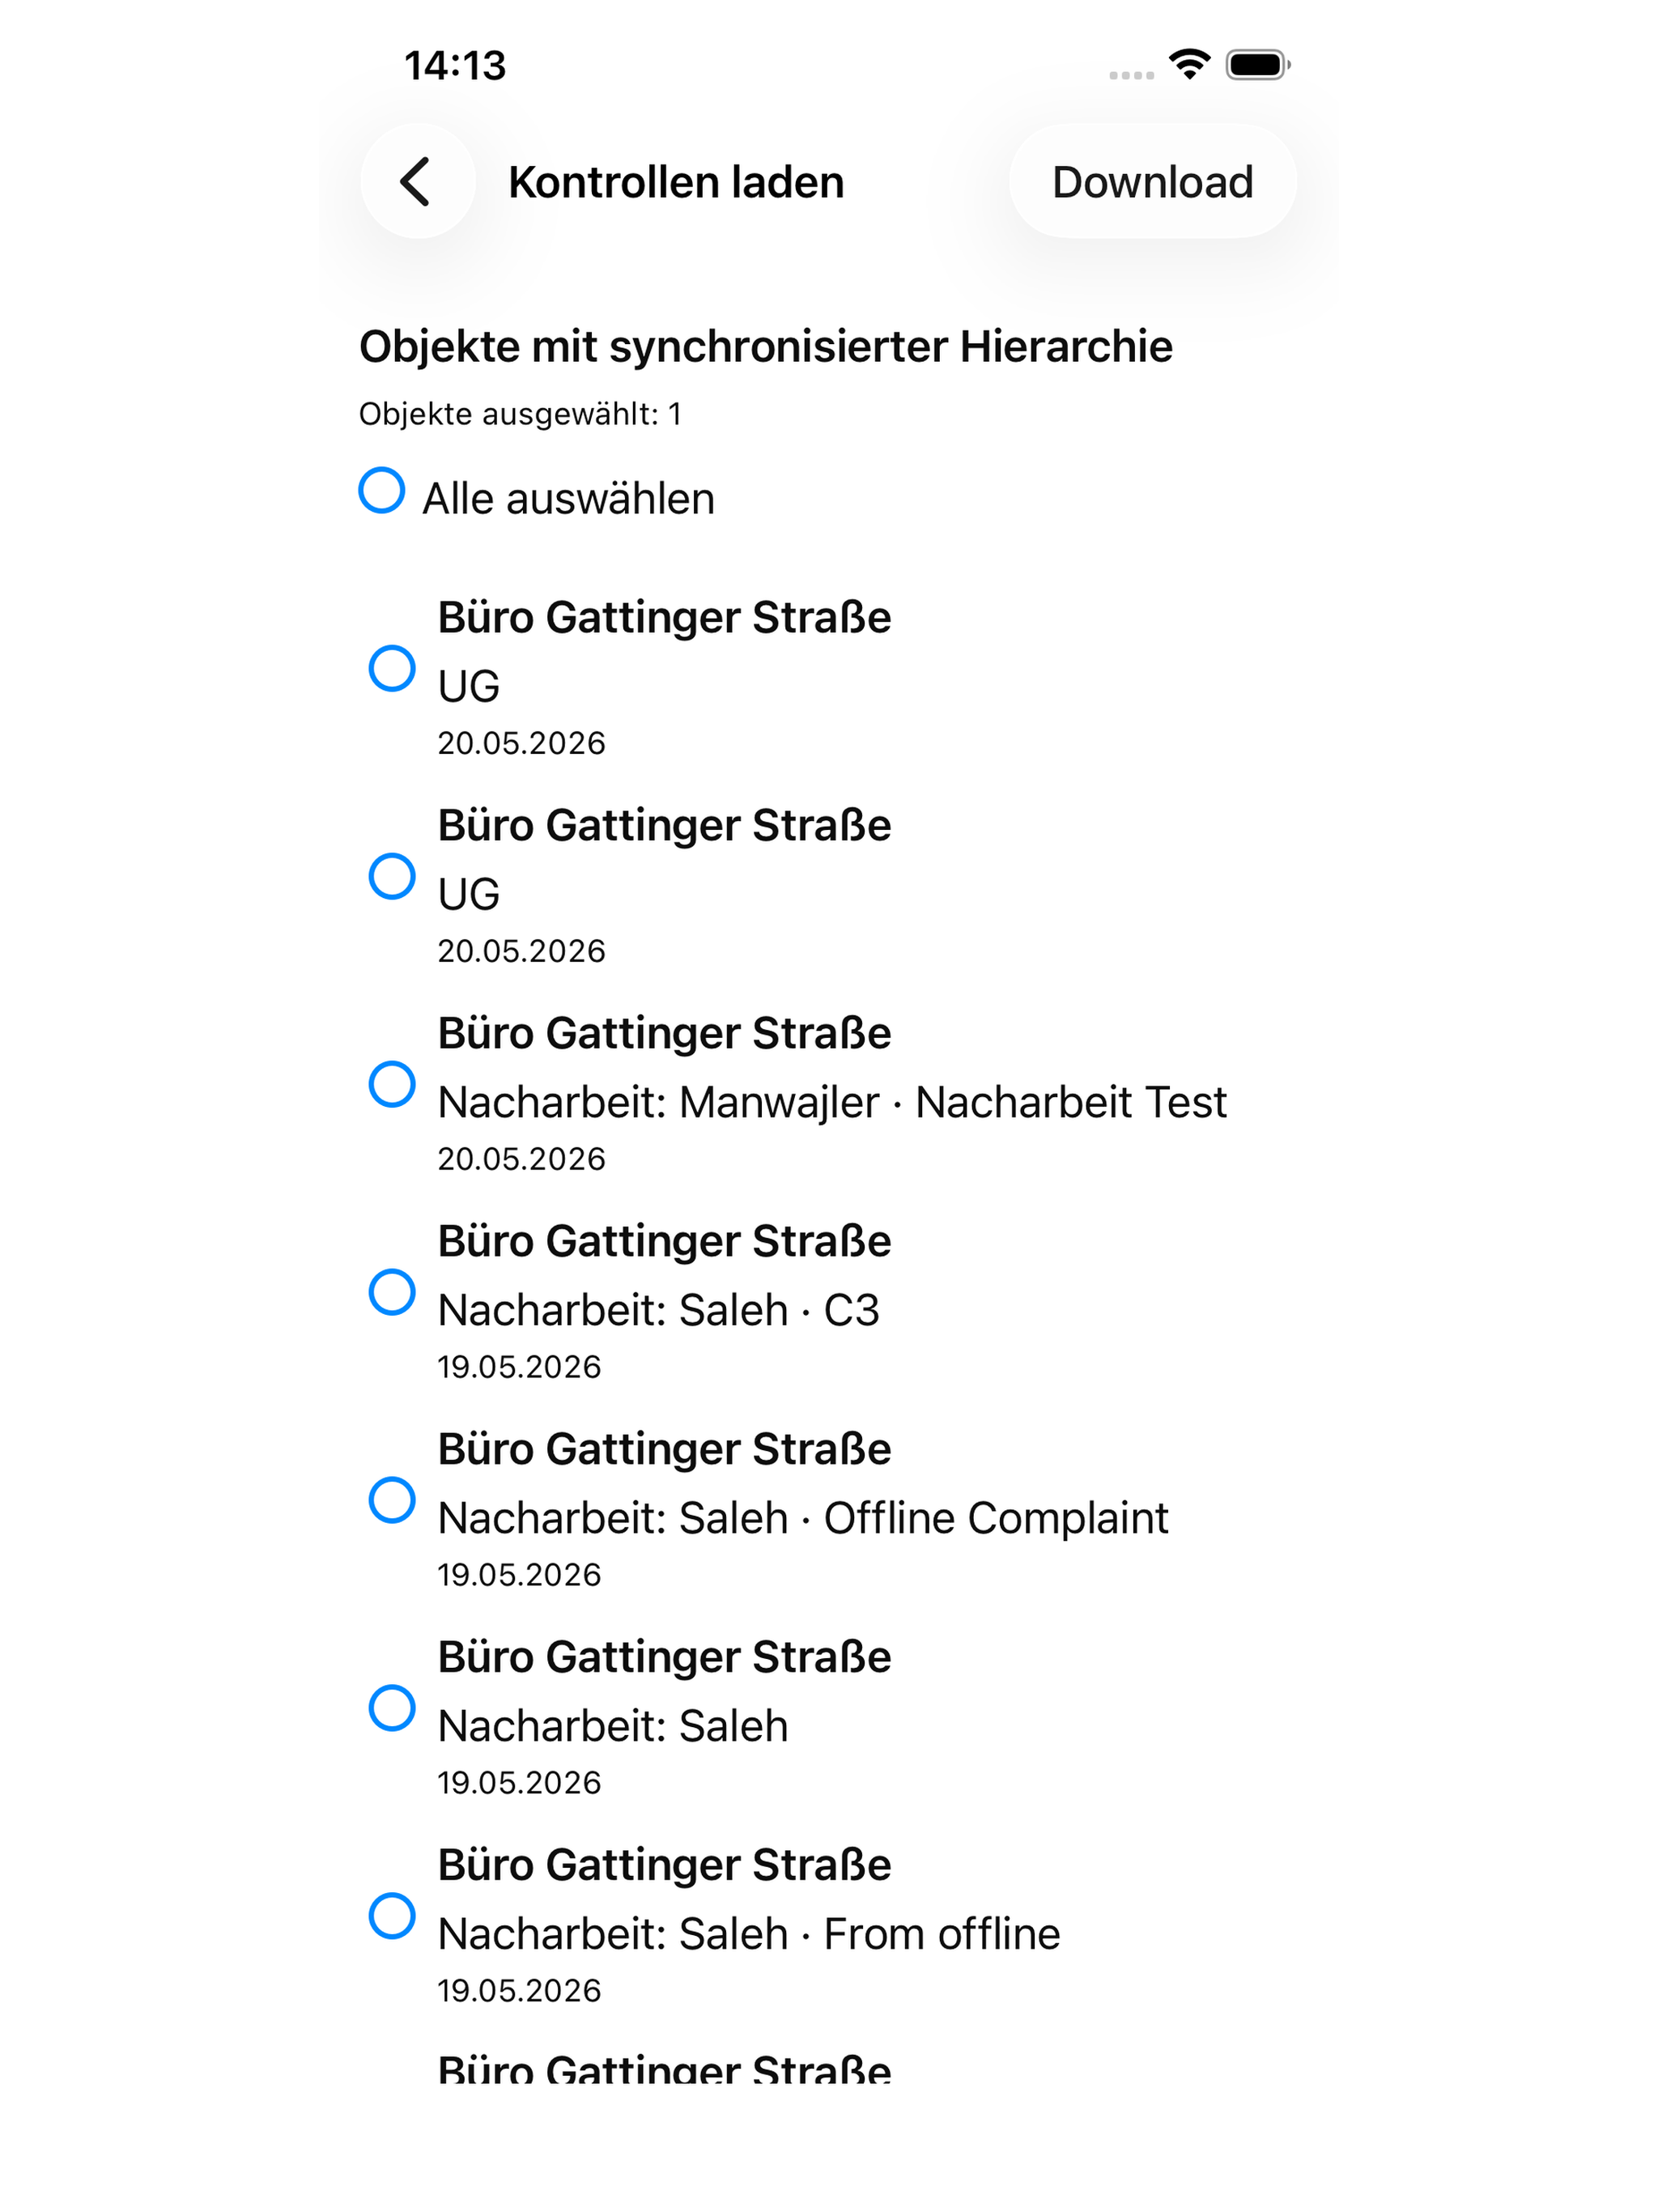Viewport: 1658px width, 2212px height.
Task: Tap the Nacharbeit: Saleh · C3 row text
Action: pos(659,1310)
